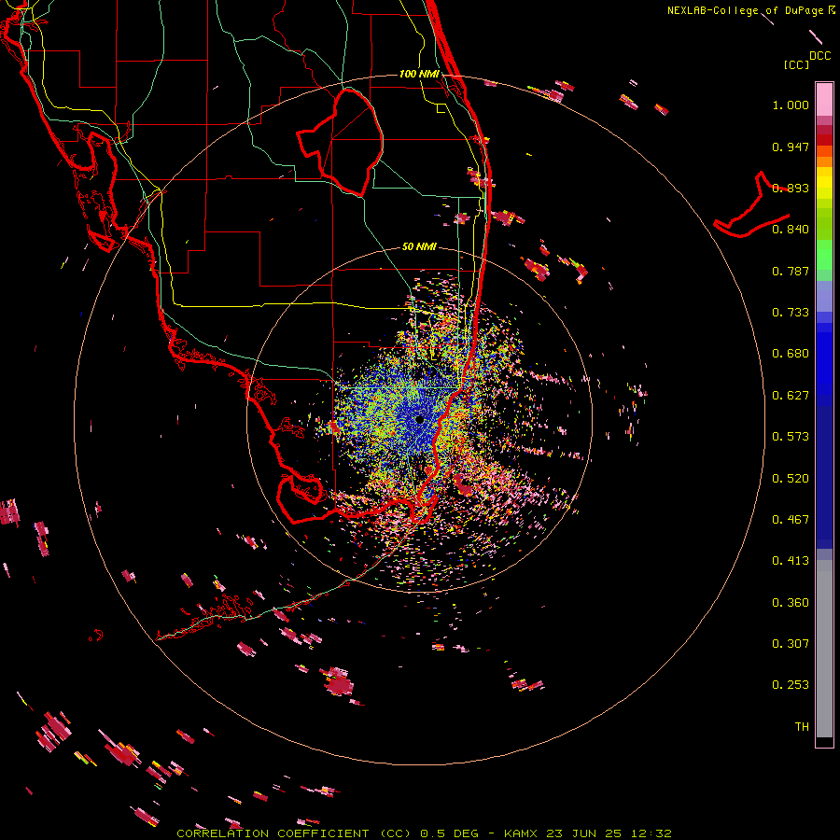840x840 pixels.
Task: Click the TH threshold label
Action: point(802,727)
